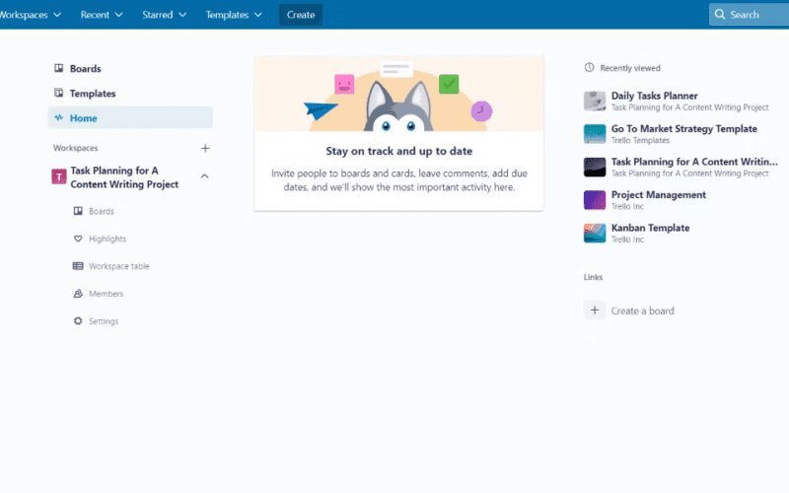Click the workspace Boards sub-item icon

78,211
